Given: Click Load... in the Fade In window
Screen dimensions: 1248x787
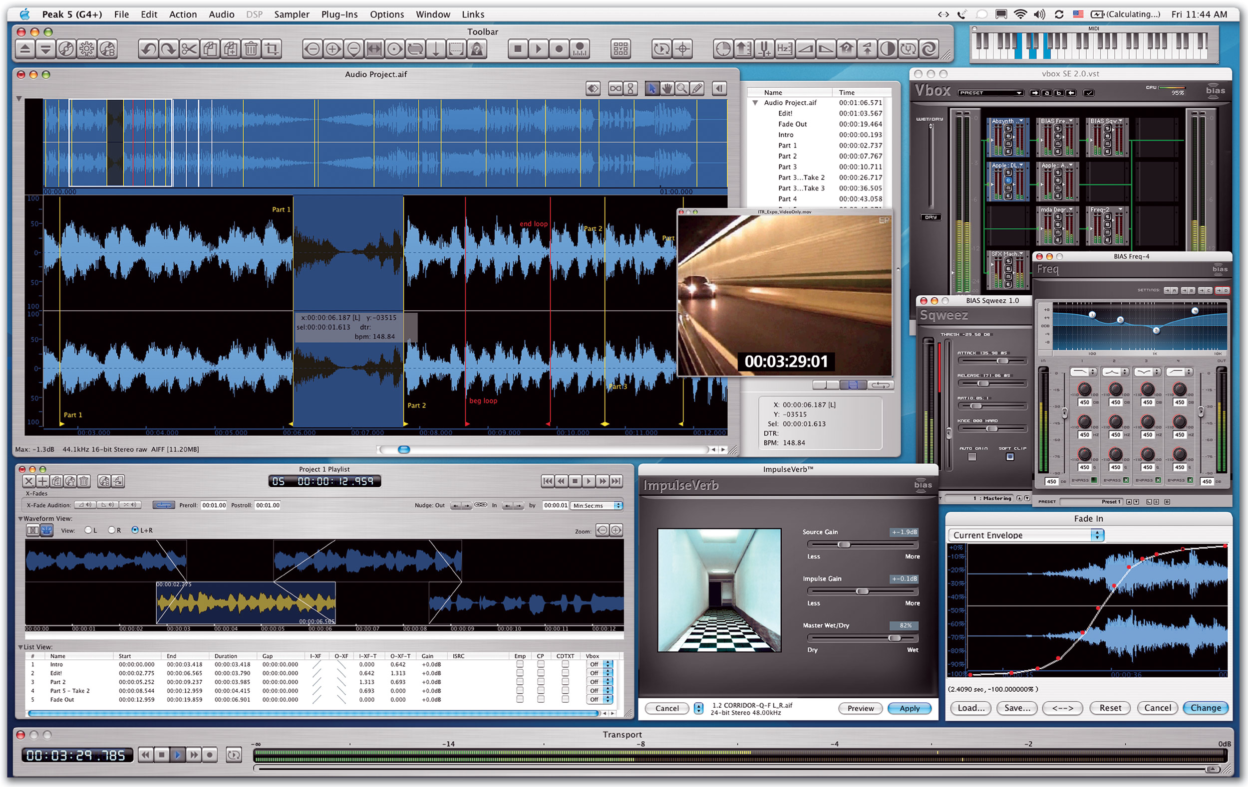Looking at the screenshot, I should pos(971,708).
